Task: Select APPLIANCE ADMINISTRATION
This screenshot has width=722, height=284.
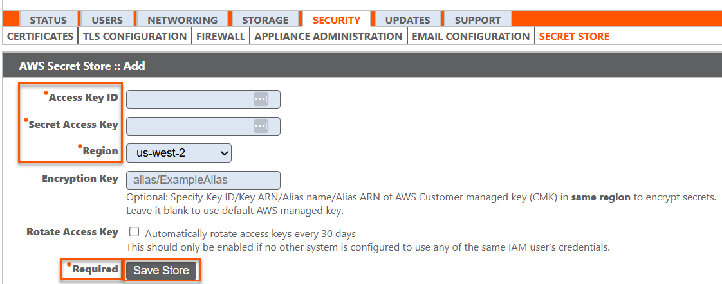Action: 328,36
